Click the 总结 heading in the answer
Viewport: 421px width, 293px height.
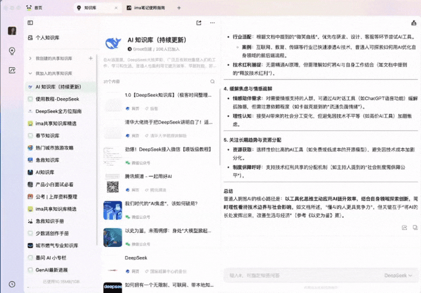tap(228, 191)
